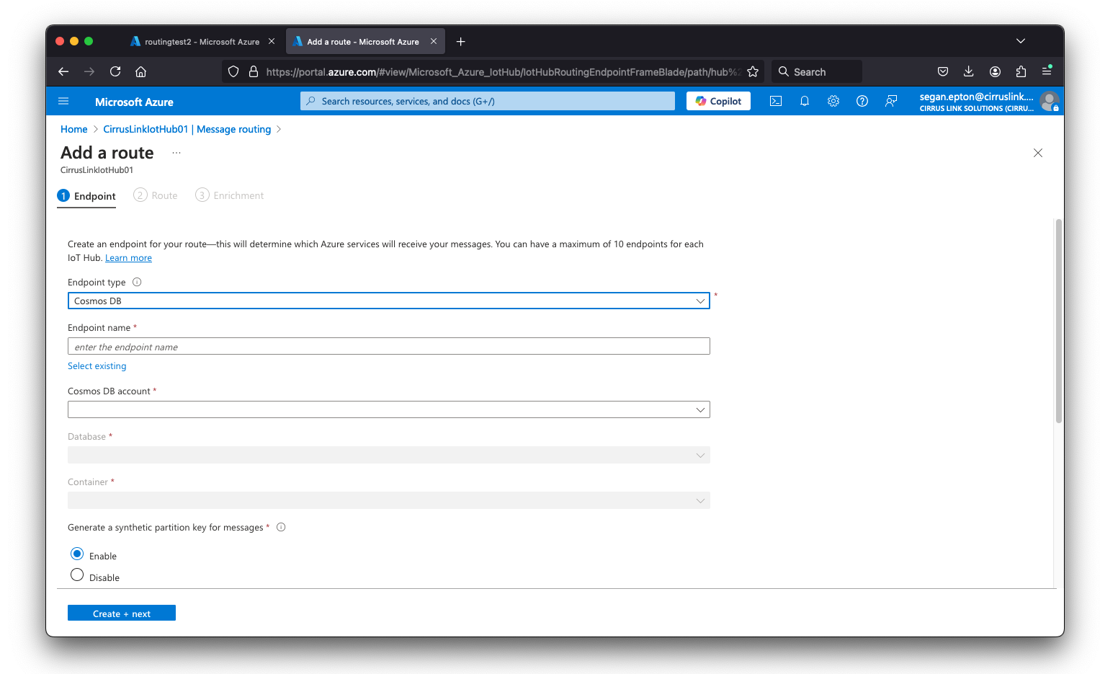Click the Create + next button

122,613
